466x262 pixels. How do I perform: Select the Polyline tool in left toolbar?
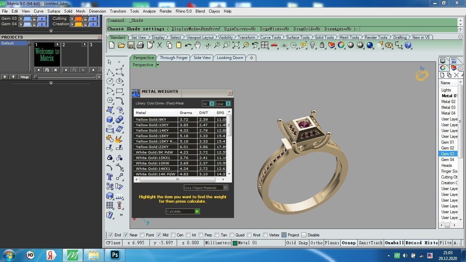click(110, 72)
